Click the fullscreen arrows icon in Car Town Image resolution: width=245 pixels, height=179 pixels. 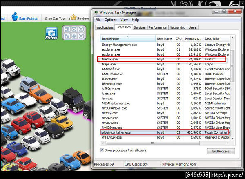(x=74, y=36)
